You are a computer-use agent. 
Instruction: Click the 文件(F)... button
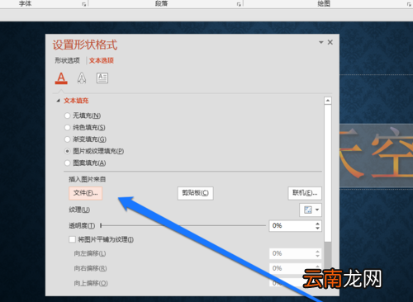[x=85, y=193]
